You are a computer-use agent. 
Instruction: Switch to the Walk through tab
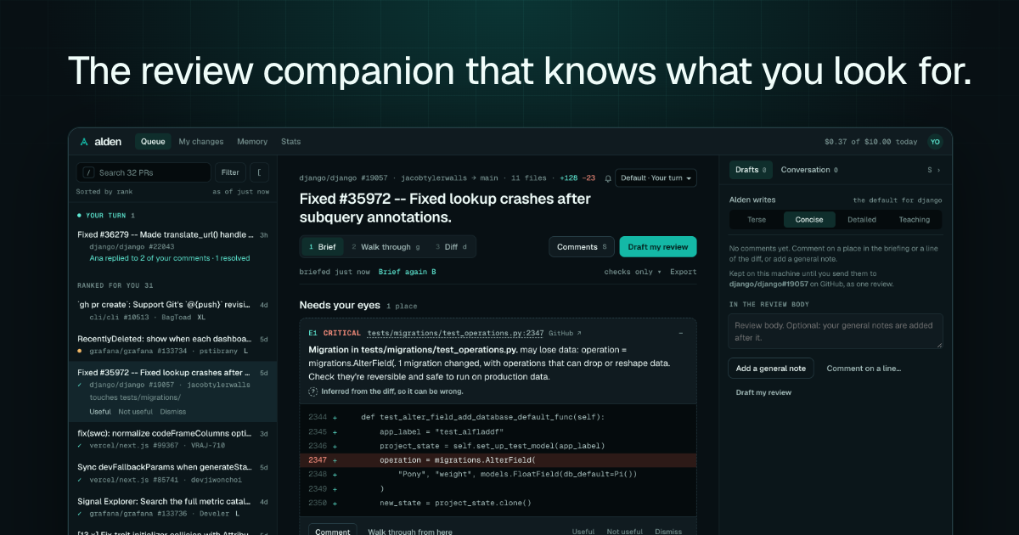(386, 247)
